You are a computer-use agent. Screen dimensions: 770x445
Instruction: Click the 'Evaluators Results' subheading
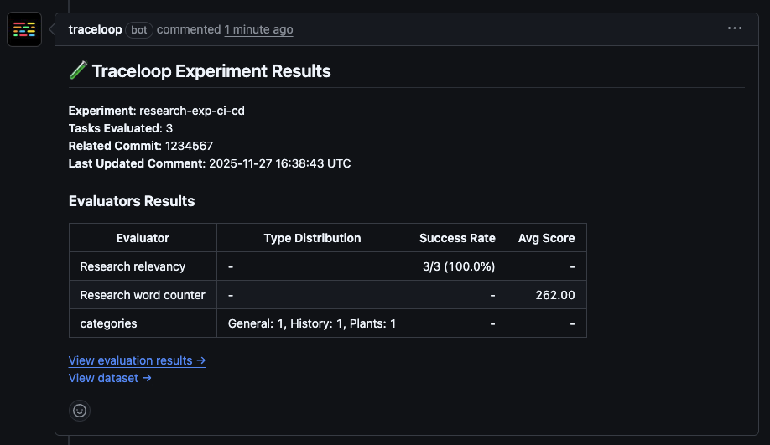(x=132, y=201)
